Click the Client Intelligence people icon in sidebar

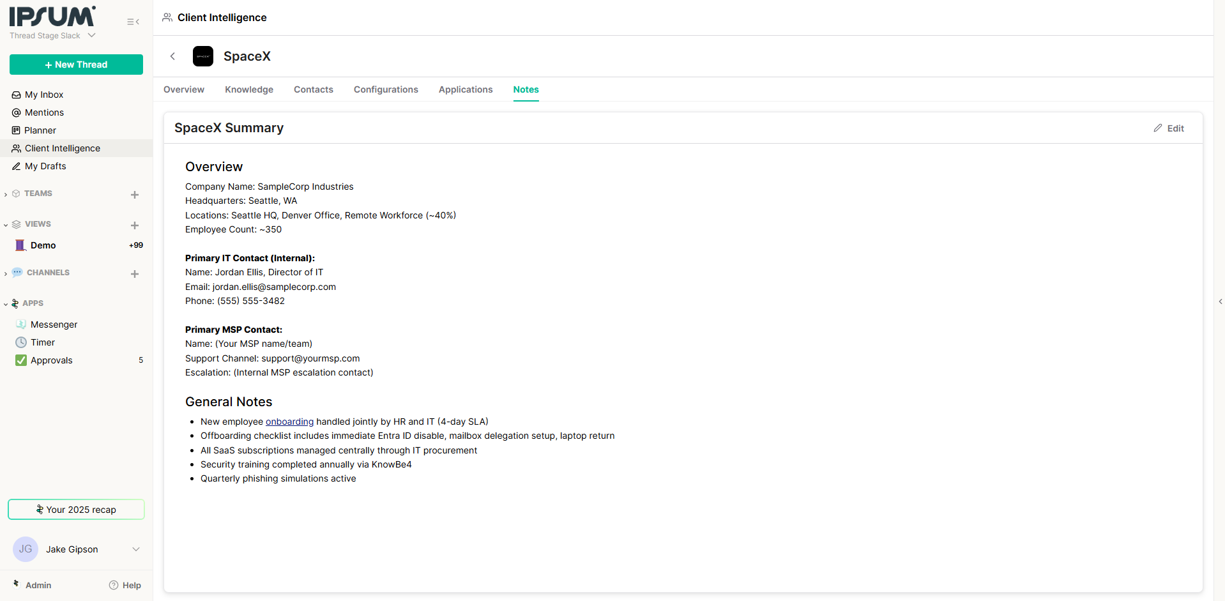(17, 148)
